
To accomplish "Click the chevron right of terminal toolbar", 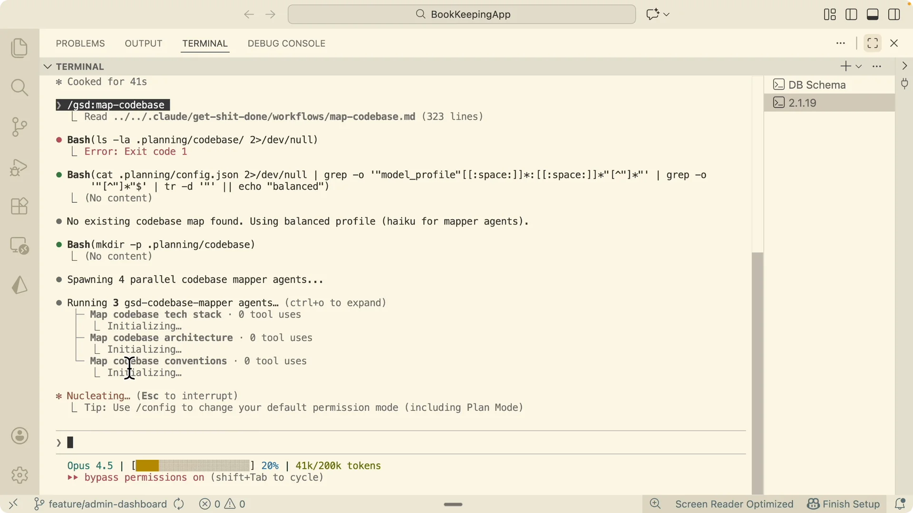I will [x=904, y=66].
